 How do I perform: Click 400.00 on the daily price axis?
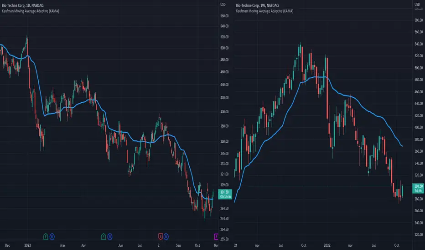[x=224, y=112]
